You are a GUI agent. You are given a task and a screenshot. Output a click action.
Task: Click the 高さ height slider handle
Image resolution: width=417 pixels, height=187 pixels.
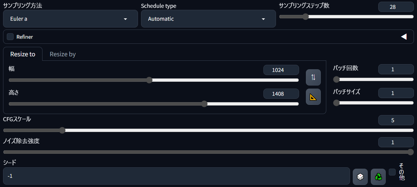[x=204, y=104]
